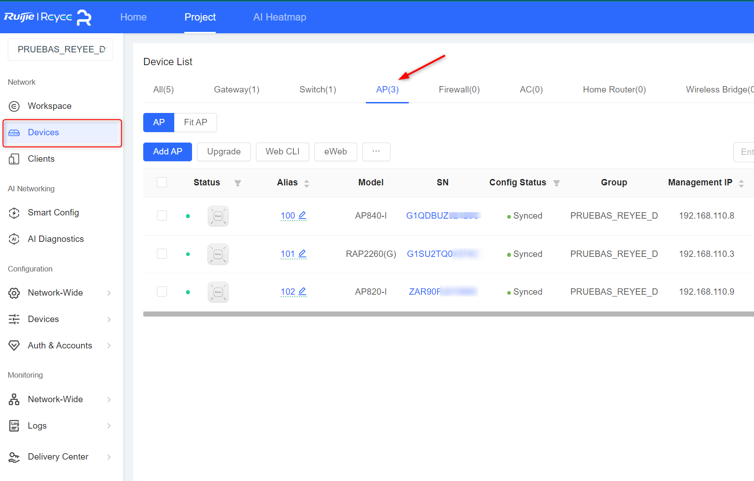
Task: Click the edit pencil icon beside alias 100
Action: coord(302,215)
